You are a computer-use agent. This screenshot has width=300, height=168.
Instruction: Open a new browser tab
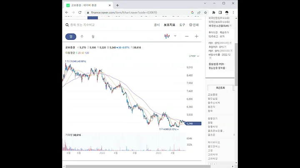click(117, 5)
